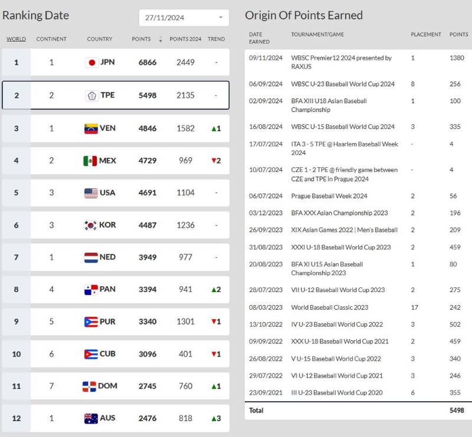The width and height of the screenshot is (472, 437).
Task: Click the Australia flag icon
Action: coord(91,419)
